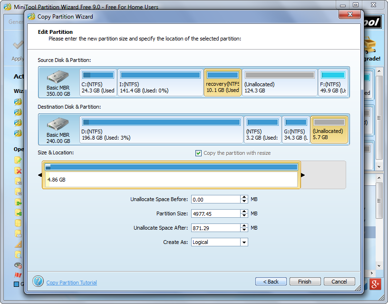This screenshot has width=388, height=304.
Task: Click the yellow cylinder disk icon in sidebar
Action: [18, 223]
